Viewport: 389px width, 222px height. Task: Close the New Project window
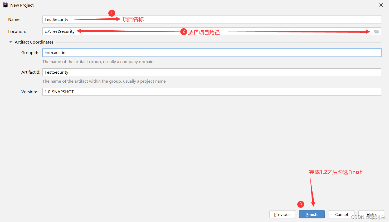[x=381, y=5]
